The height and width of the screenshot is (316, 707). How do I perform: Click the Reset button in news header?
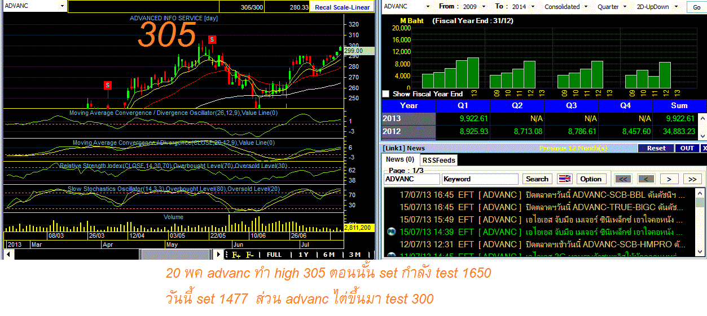coord(656,148)
